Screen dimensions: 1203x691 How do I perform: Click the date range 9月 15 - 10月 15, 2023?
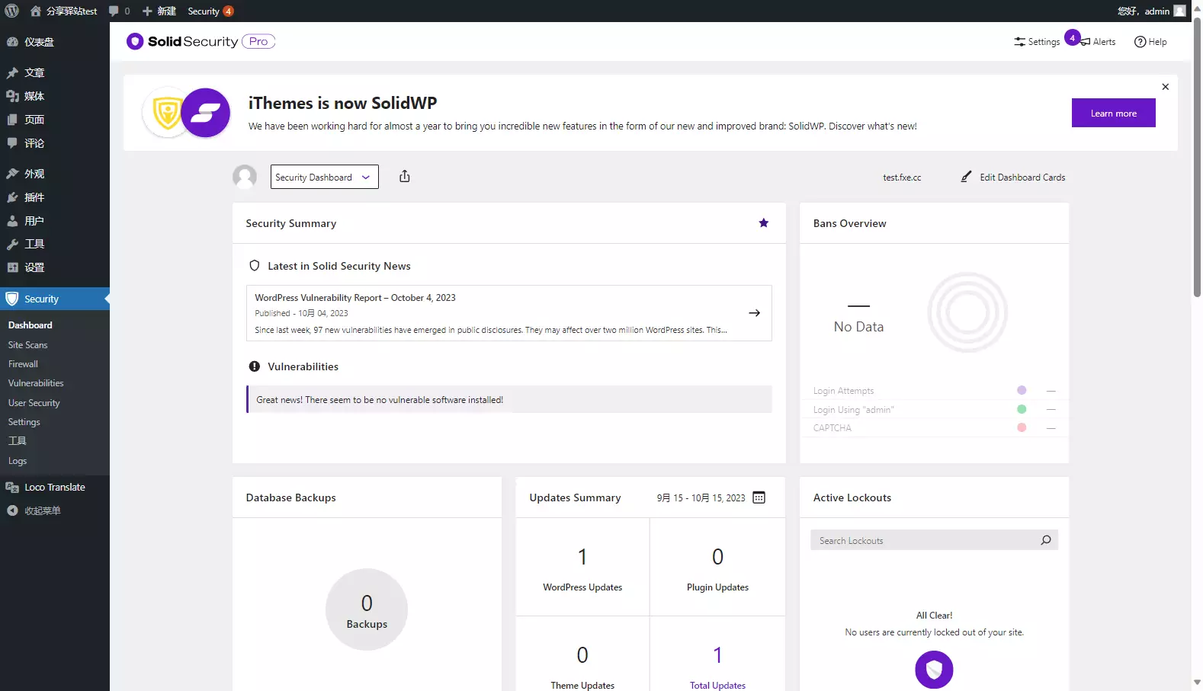[701, 497]
